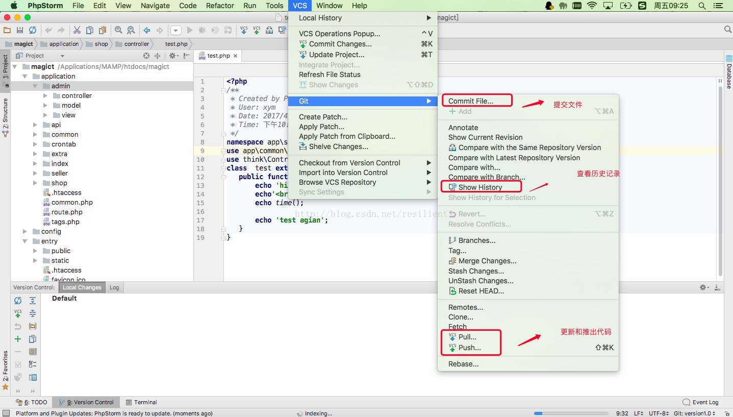The height and width of the screenshot is (417, 733).
Task: Open the 6: TODO tool window button
Action: (32, 402)
